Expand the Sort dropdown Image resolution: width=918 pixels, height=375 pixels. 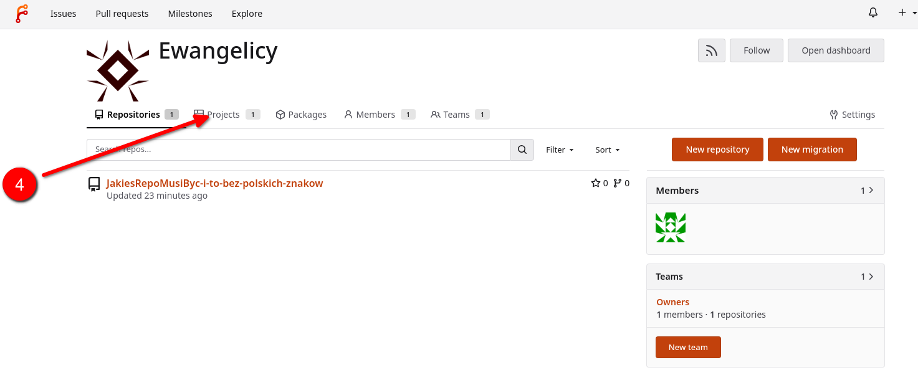[x=608, y=150]
